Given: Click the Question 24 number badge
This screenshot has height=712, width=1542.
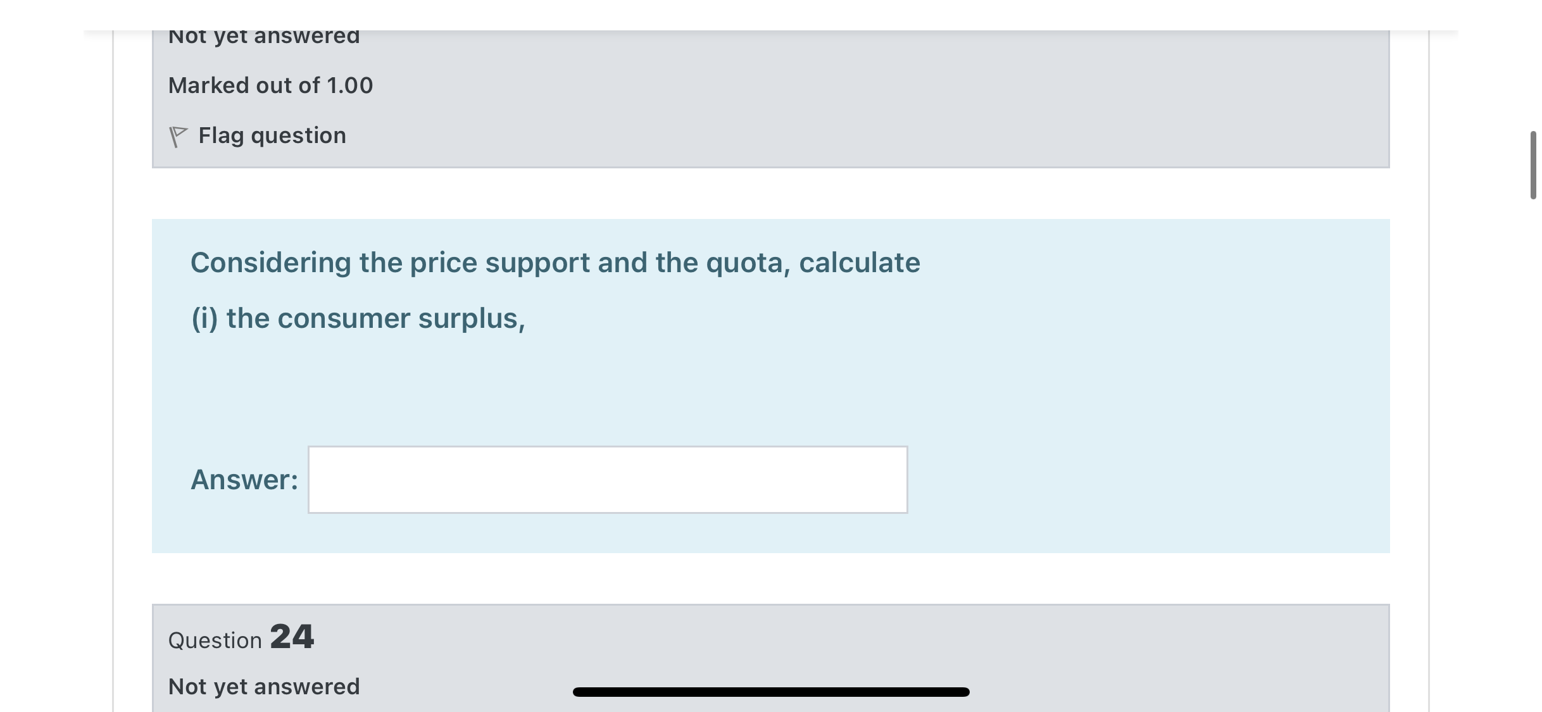Looking at the screenshot, I should click(292, 636).
